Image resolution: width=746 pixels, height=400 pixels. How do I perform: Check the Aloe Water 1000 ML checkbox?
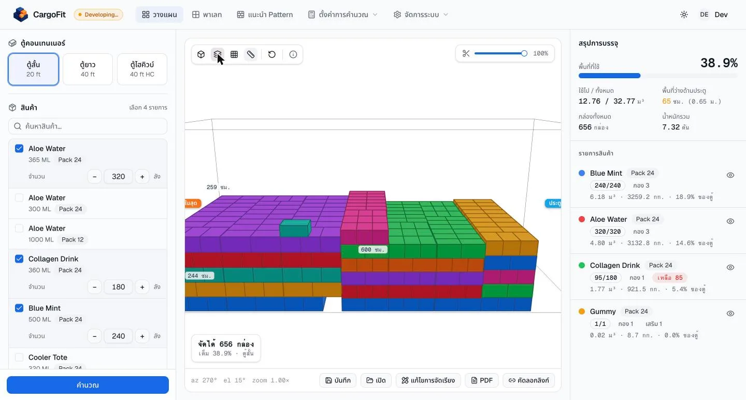coord(19,228)
